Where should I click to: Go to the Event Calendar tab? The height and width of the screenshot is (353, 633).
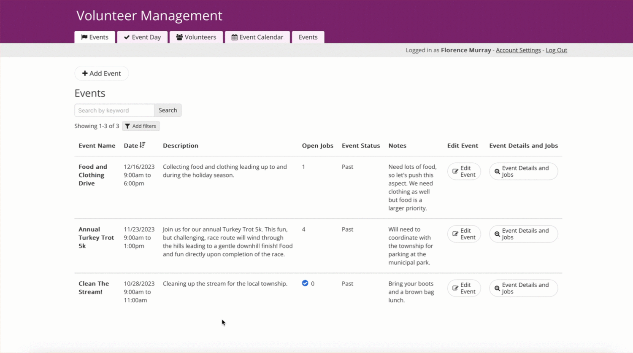pyautogui.click(x=257, y=37)
